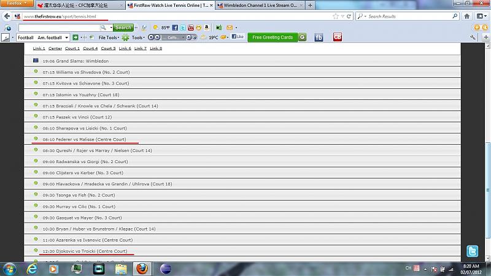Click the Free Greeting Cards button
The height and width of the screenshot is (276, 491).
(x=273, y=37)
